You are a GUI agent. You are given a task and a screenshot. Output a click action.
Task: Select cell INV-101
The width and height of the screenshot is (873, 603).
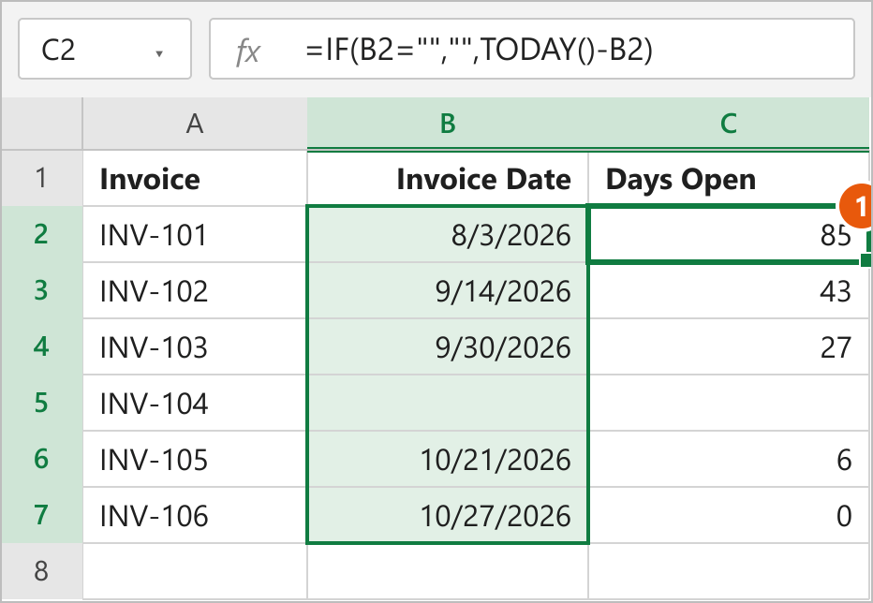pyautogui.click(x=195, y=234)
